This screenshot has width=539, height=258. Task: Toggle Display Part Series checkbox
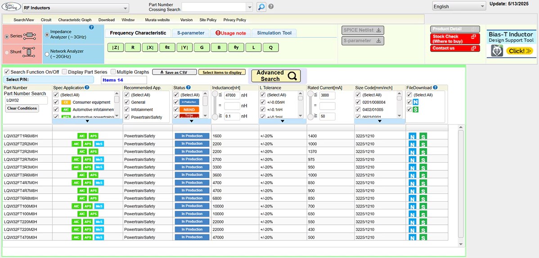pyautogui.click(x=65, y=72)
